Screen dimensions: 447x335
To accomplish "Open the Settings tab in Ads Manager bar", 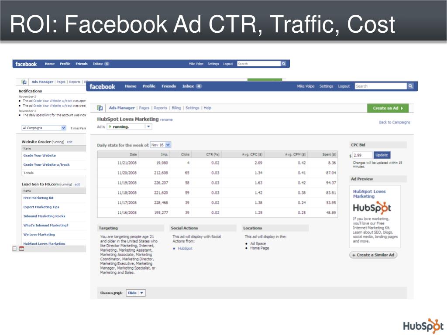I will click(x=193, y=108).
